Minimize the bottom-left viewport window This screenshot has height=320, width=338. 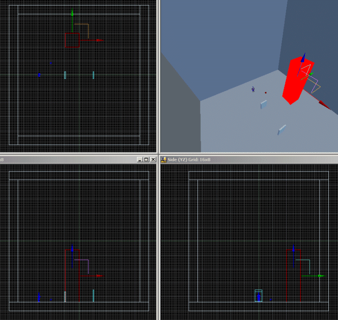(x=140, y=160)
